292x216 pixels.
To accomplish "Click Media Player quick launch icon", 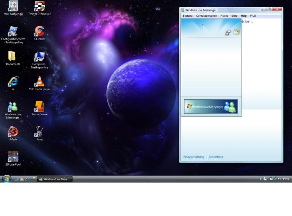I will pyautogui.click(x=22, y=179).
